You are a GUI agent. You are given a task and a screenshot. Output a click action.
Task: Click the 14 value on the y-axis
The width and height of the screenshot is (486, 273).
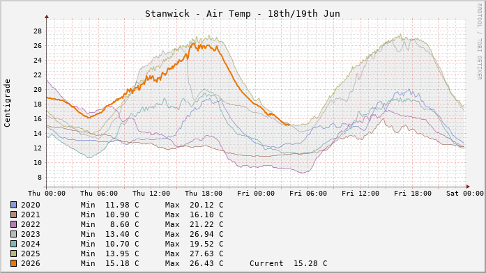(x=38, y=134)
